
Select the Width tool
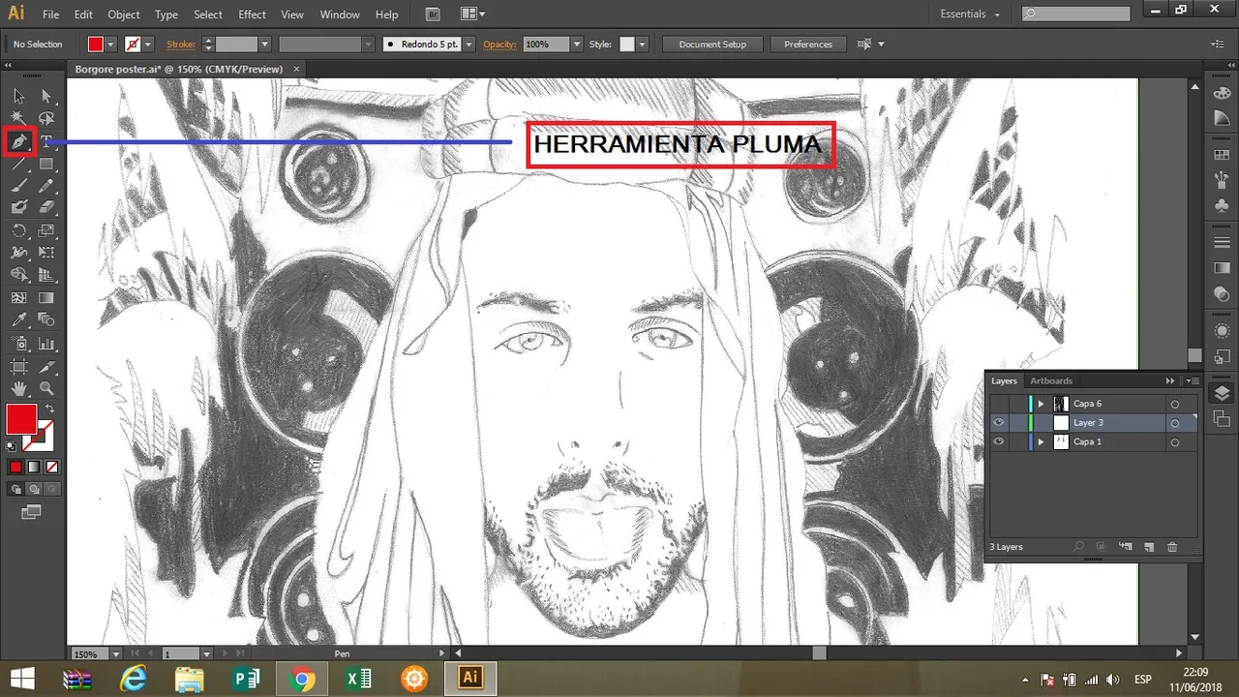click(18, 253)
